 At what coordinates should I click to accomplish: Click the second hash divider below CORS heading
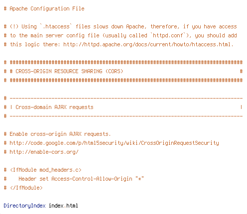pyautogui.click(x=123, y=80)
